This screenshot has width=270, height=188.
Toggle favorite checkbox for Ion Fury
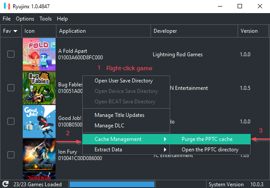point(11,155)
